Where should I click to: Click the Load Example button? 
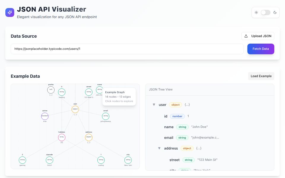coord(261,76)
